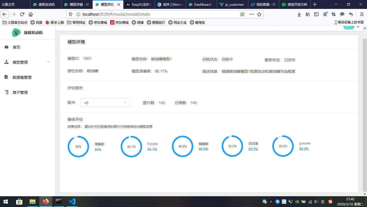Click the 精确率 96.9% circular progress

pyautogui.click(x=183, y=146)
